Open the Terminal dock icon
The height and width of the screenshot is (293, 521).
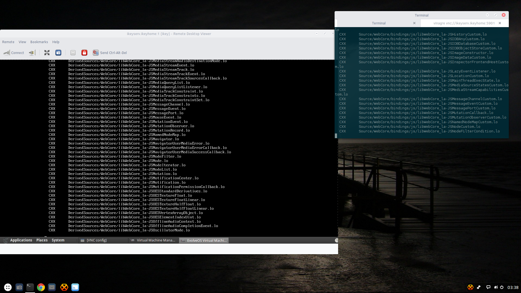[x=30, y=287]
